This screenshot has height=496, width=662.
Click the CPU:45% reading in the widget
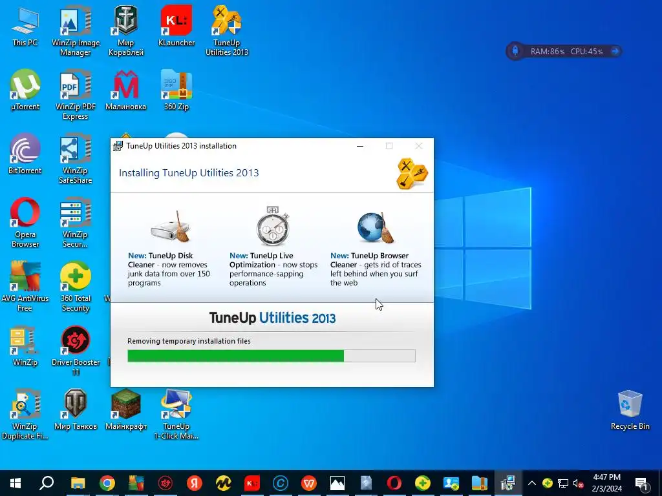586,52
